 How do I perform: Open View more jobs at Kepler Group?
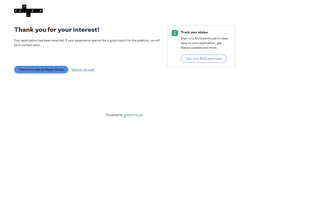(x=41, y=70)
